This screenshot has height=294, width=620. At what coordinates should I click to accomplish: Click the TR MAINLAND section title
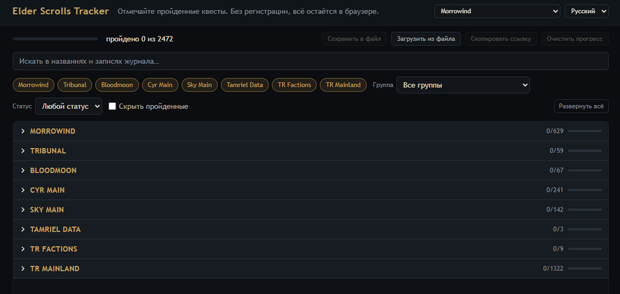click(x=55, y=269)
